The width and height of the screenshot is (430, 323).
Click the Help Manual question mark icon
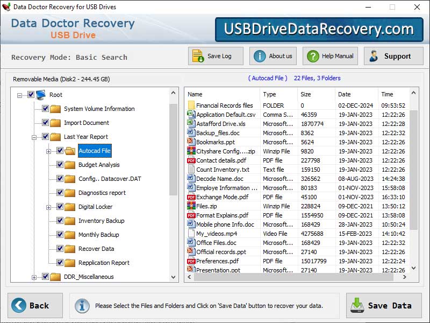tap(313, 55)
